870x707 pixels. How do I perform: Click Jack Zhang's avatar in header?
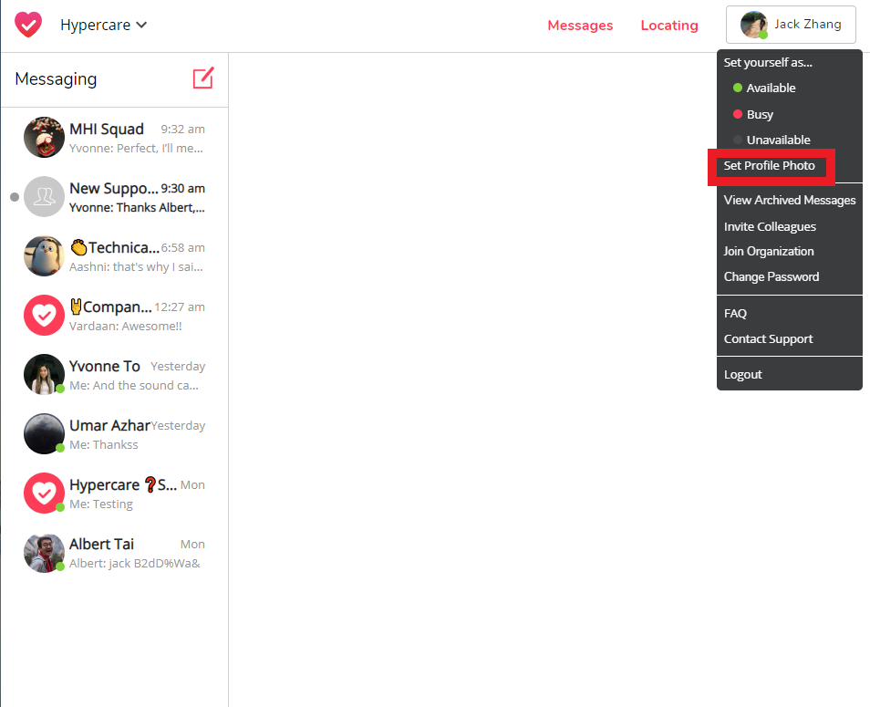pyautogui.click(x=753, y=25)
